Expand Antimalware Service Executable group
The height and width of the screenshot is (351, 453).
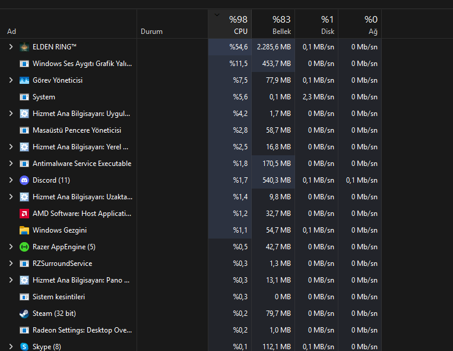coord(11,164)
